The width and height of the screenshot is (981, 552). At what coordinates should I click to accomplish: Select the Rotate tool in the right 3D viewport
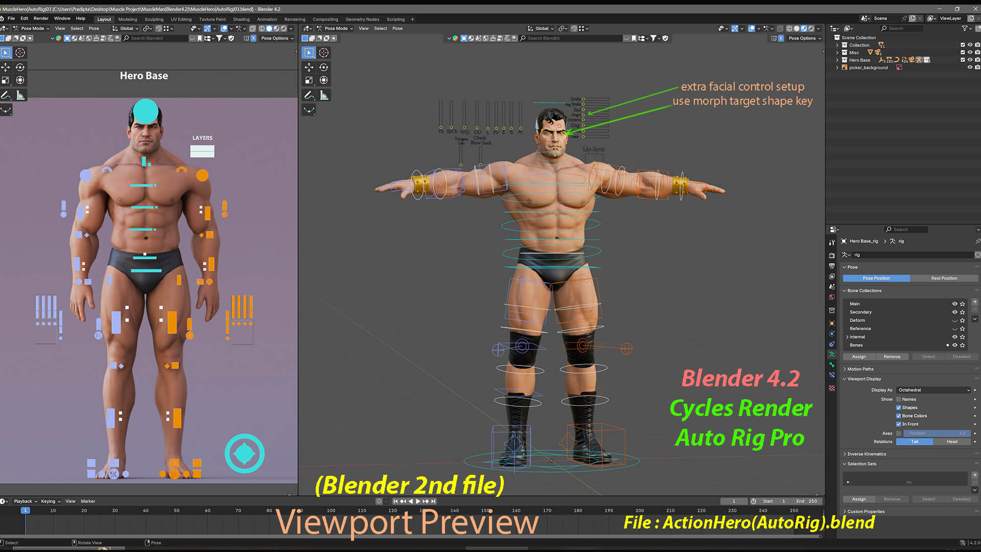coord(324,67)
